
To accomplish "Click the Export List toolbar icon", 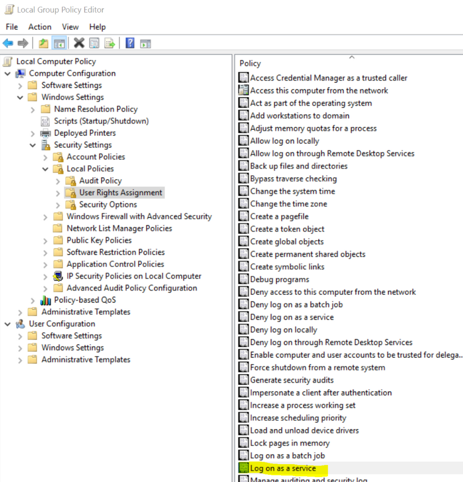I will tap(109, 43).
